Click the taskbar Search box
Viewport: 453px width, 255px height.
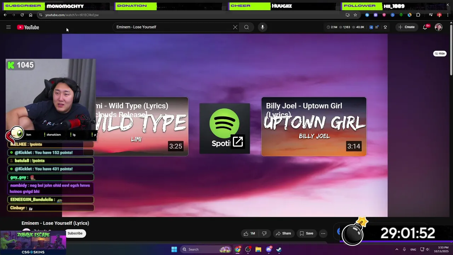pyautogui.click(x=206, y=249)
